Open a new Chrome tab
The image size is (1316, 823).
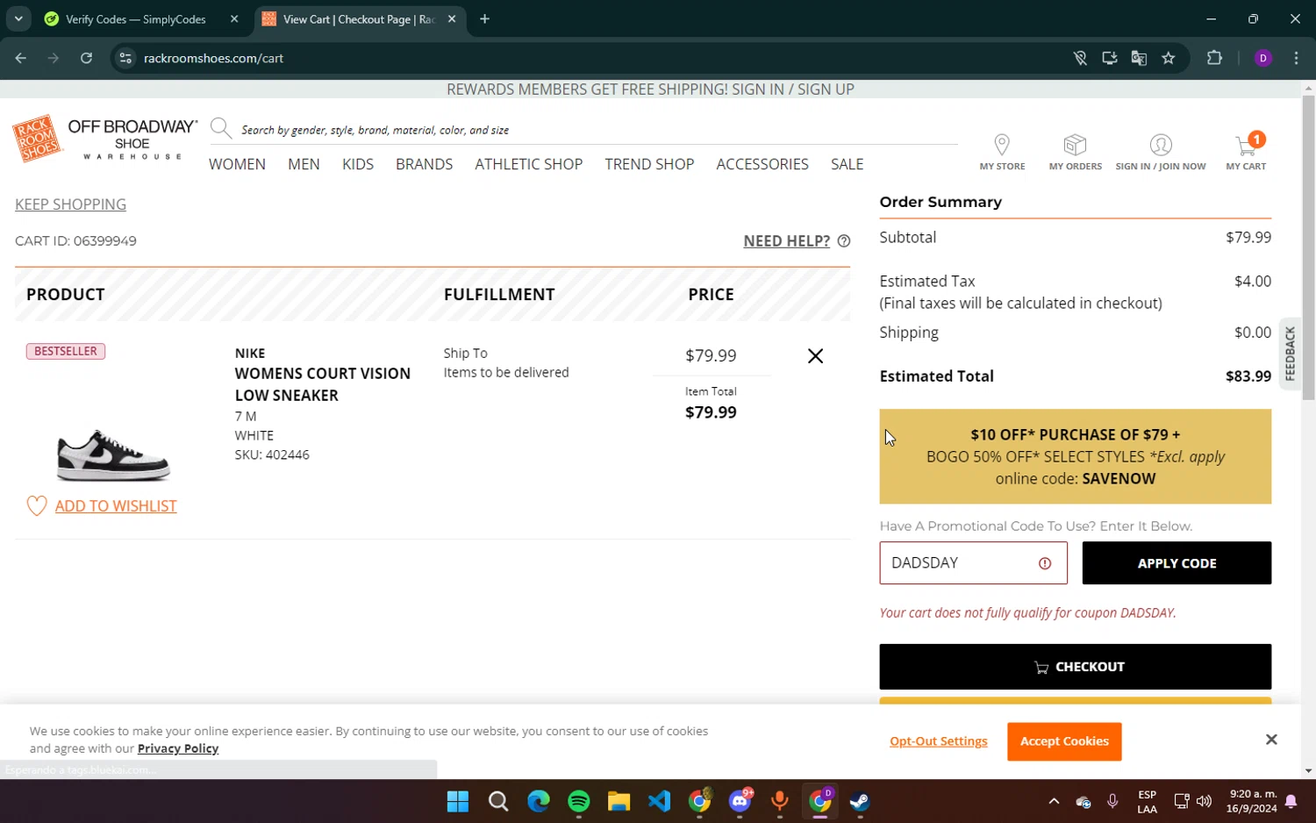tap(484, 18)
